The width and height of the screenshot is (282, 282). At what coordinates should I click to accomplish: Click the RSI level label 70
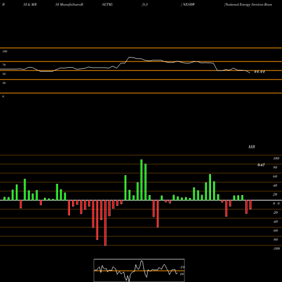point(4,65)
